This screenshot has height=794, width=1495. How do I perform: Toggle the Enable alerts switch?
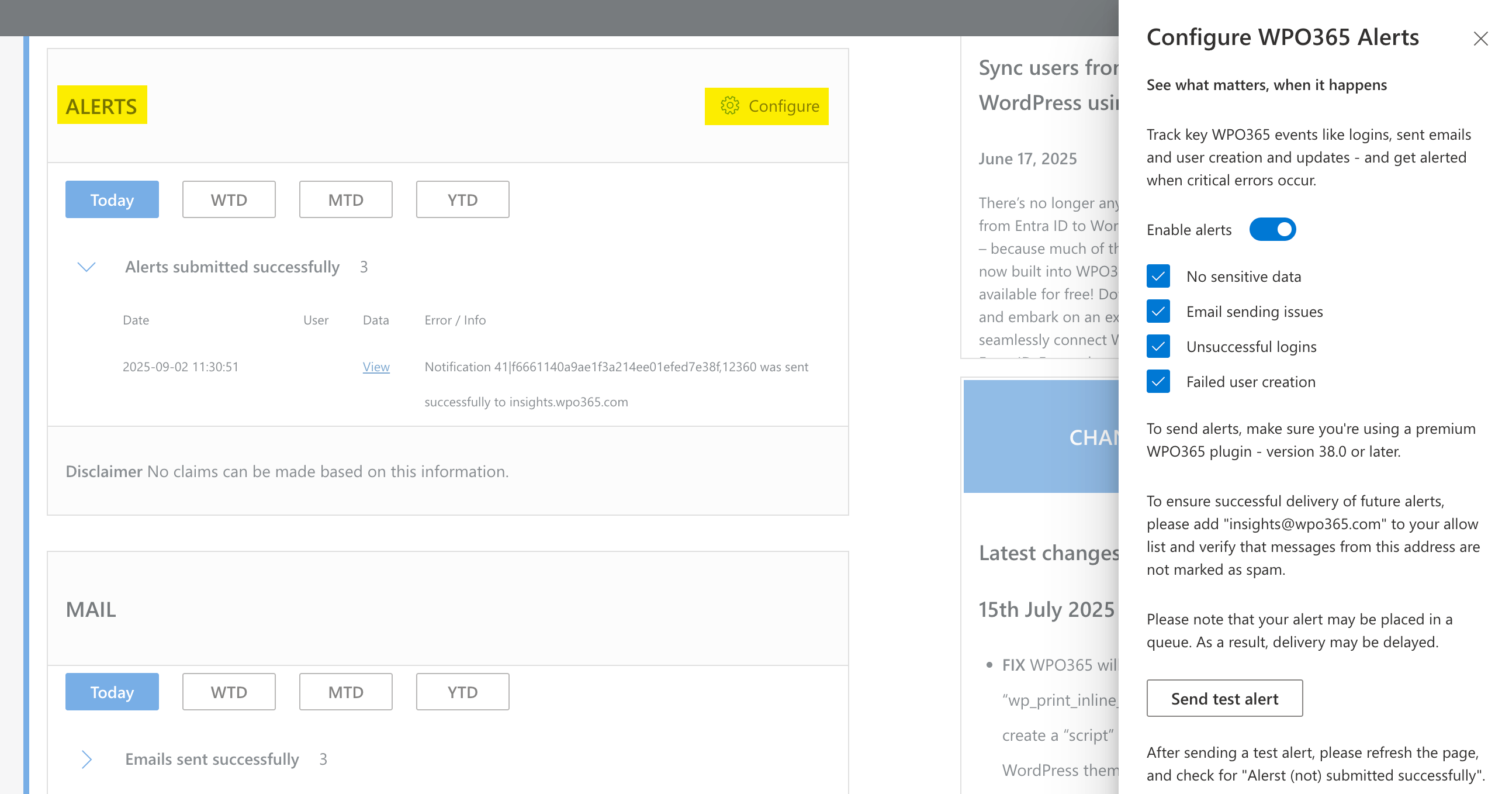1272,229
